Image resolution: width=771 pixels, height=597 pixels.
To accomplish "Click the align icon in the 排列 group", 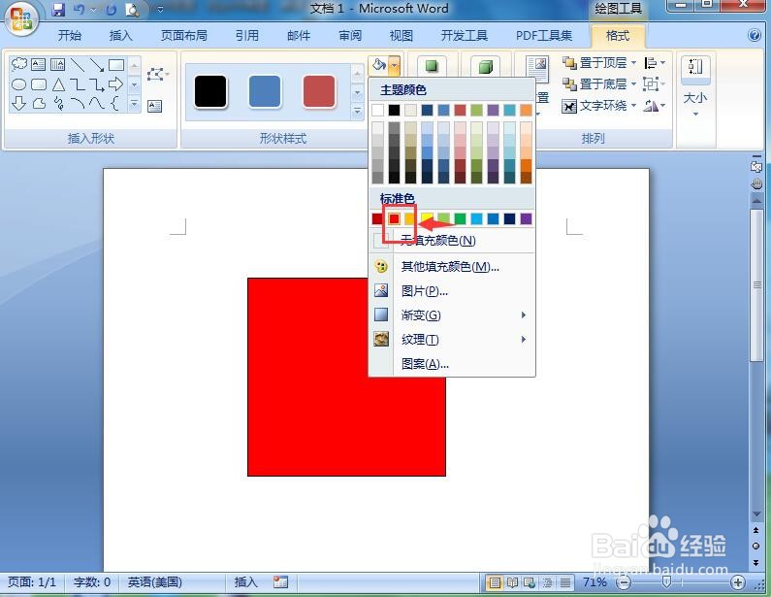I will (654, 63).
